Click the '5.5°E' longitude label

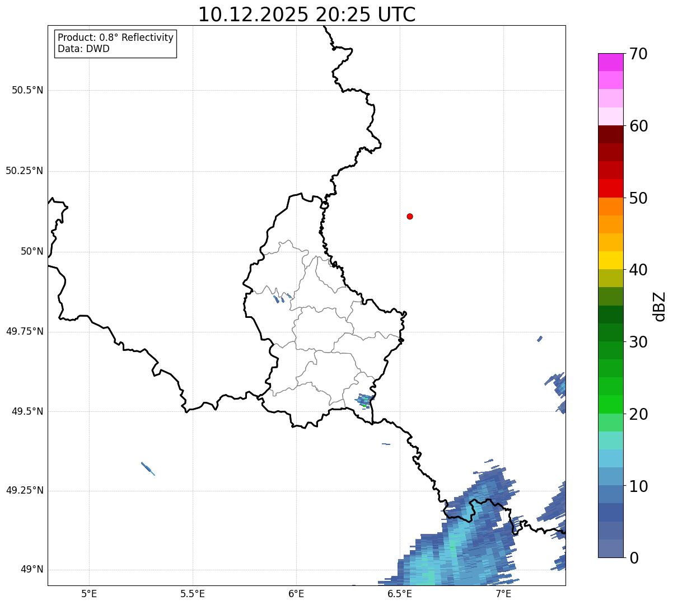click(193, 593)
